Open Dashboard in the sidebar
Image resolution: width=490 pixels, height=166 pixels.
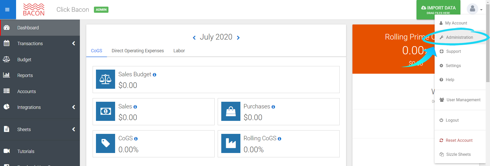pos(40,28)
